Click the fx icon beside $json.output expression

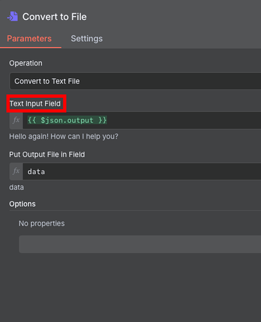coord(16,120)
